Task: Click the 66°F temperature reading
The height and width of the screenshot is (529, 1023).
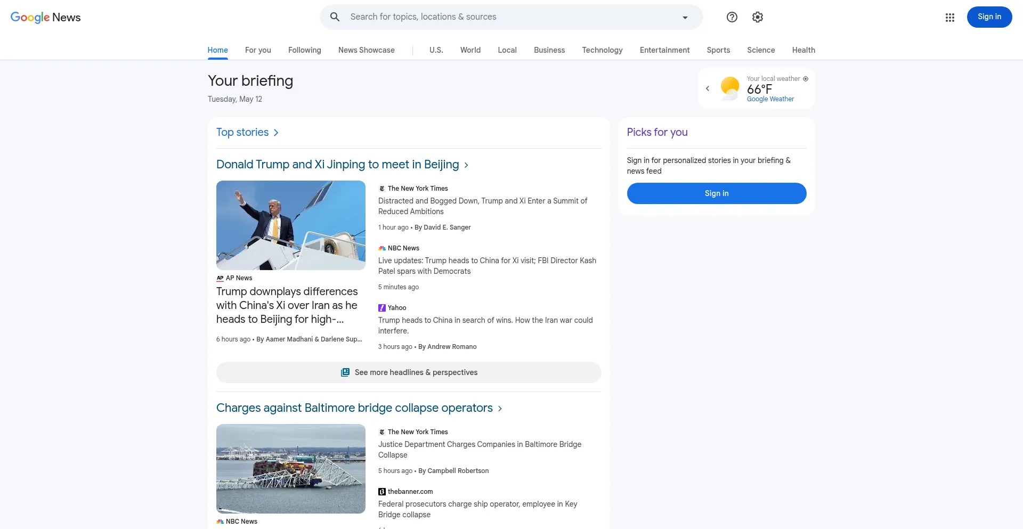Action: (759, 89)
